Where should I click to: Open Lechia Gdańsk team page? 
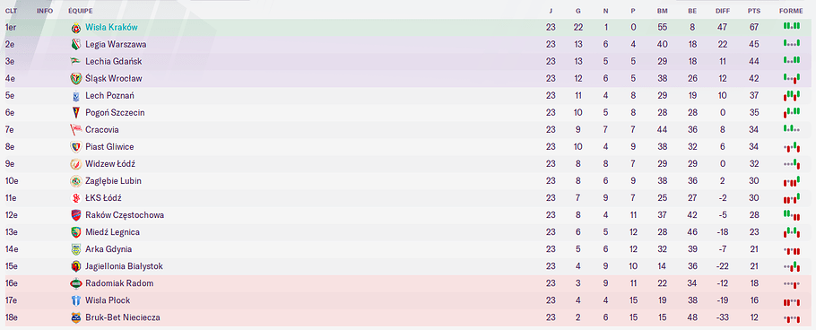pos(114,61)
